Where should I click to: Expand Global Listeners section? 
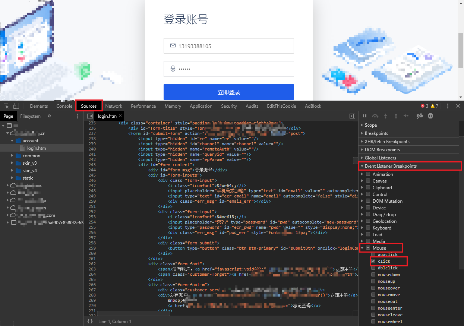tap(408, 158)
